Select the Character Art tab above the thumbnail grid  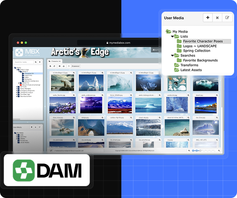tap(55, 61)
